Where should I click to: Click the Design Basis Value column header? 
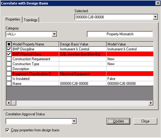tap(82, 44)
